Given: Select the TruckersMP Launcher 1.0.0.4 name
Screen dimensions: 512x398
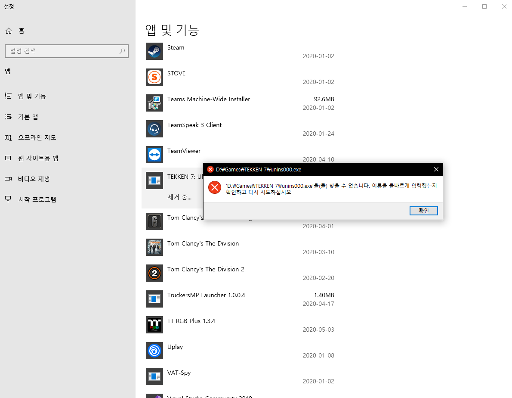Looking at the screenshot, I should click(206, 295).
